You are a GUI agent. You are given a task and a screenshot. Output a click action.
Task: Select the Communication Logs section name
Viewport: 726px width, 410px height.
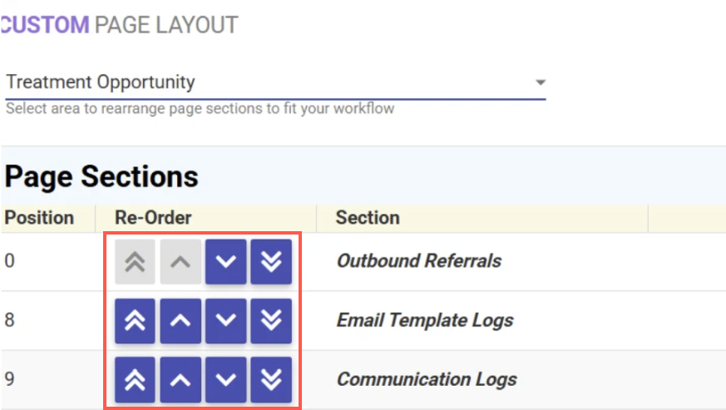(x=426, y=379)
